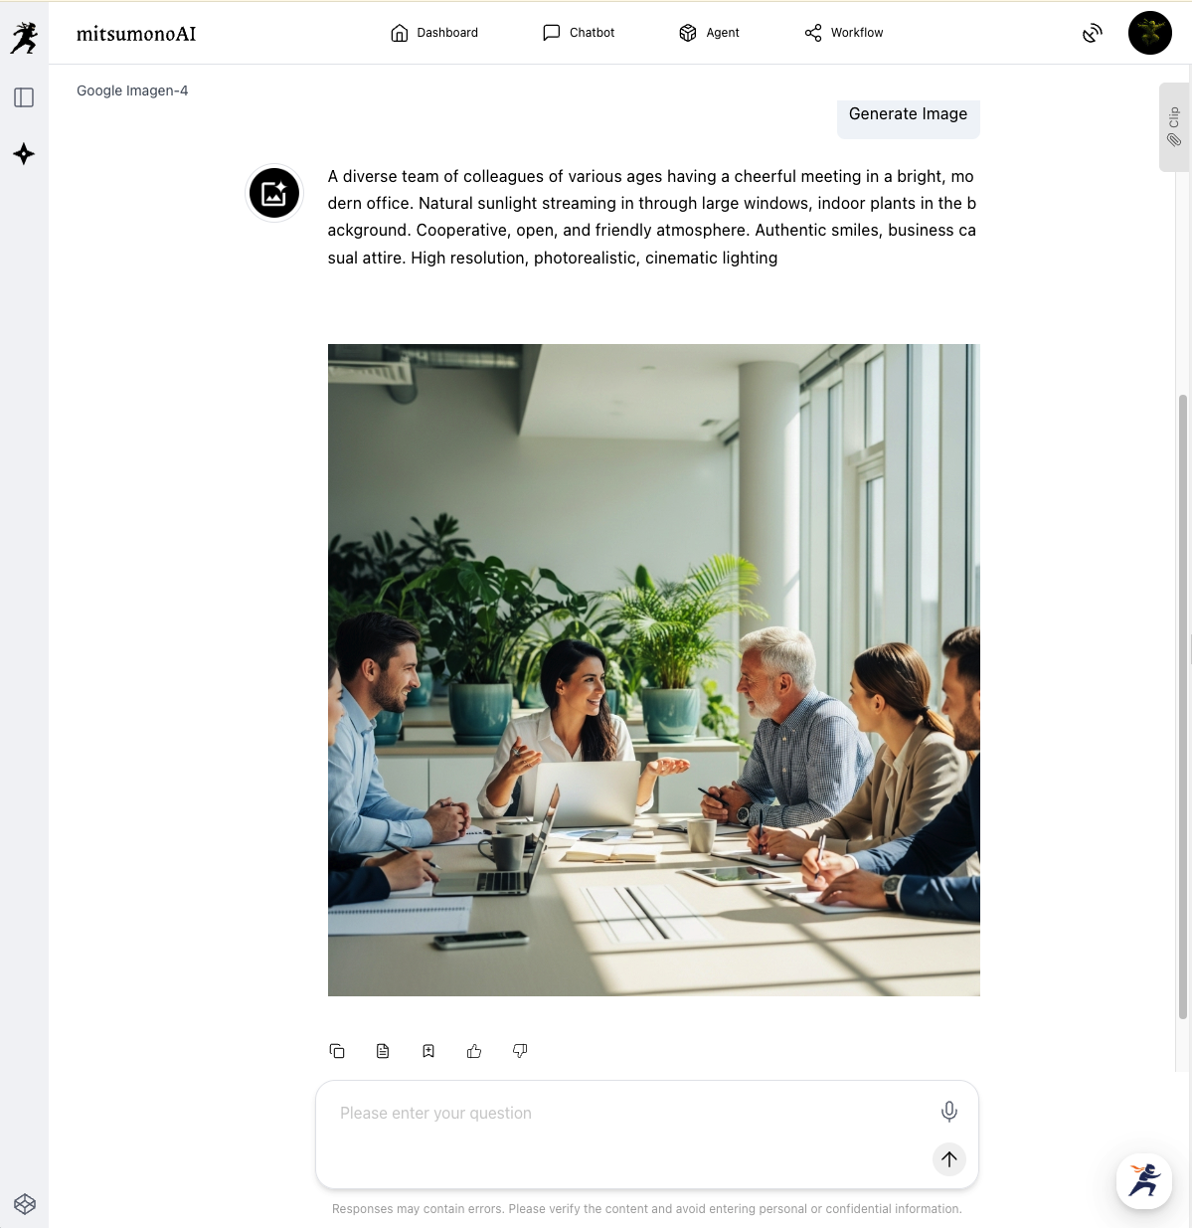Copy the response with copy icon
This screenshot has height=1228, width=1192.
click(x=337, y=1051)
